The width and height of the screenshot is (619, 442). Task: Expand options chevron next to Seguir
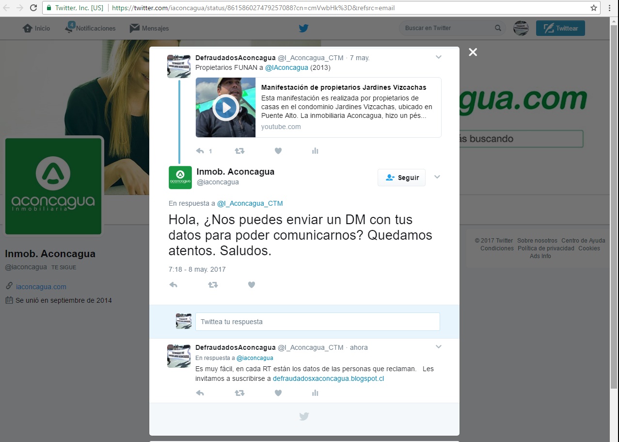point(437,177)
